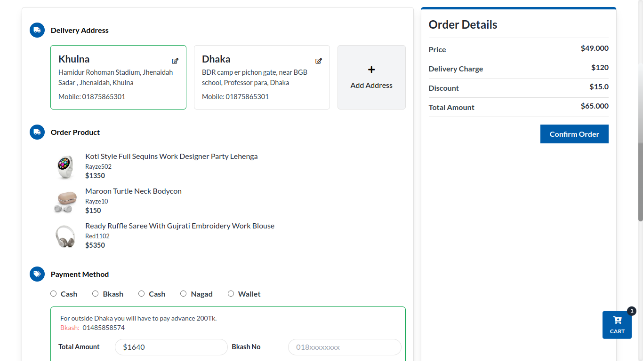Click the Delivery Address truck icon

point(37,30)
